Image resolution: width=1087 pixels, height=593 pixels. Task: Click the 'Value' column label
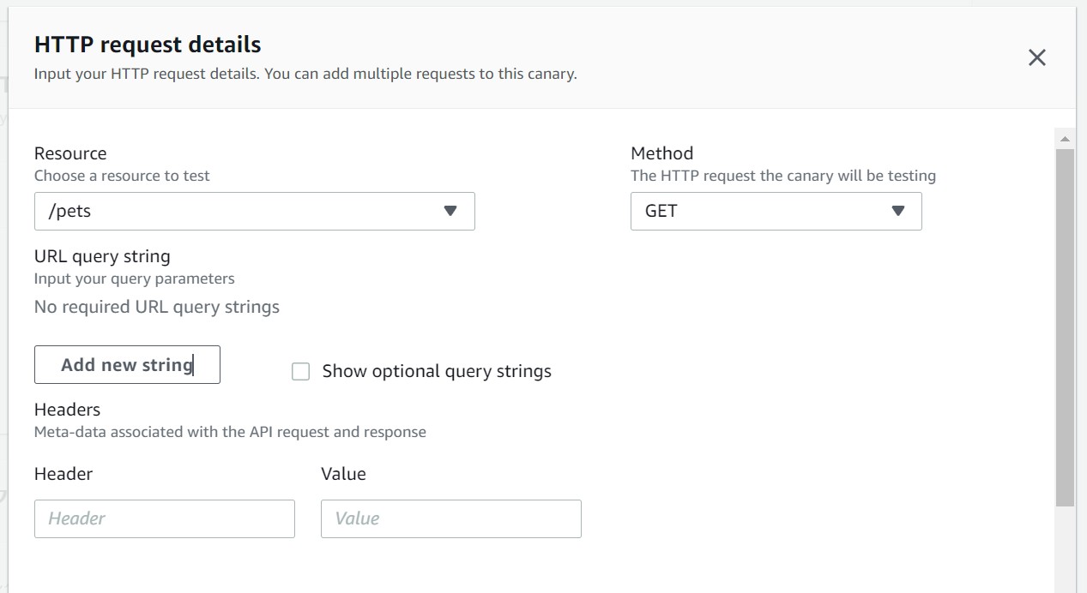[343, 474]
